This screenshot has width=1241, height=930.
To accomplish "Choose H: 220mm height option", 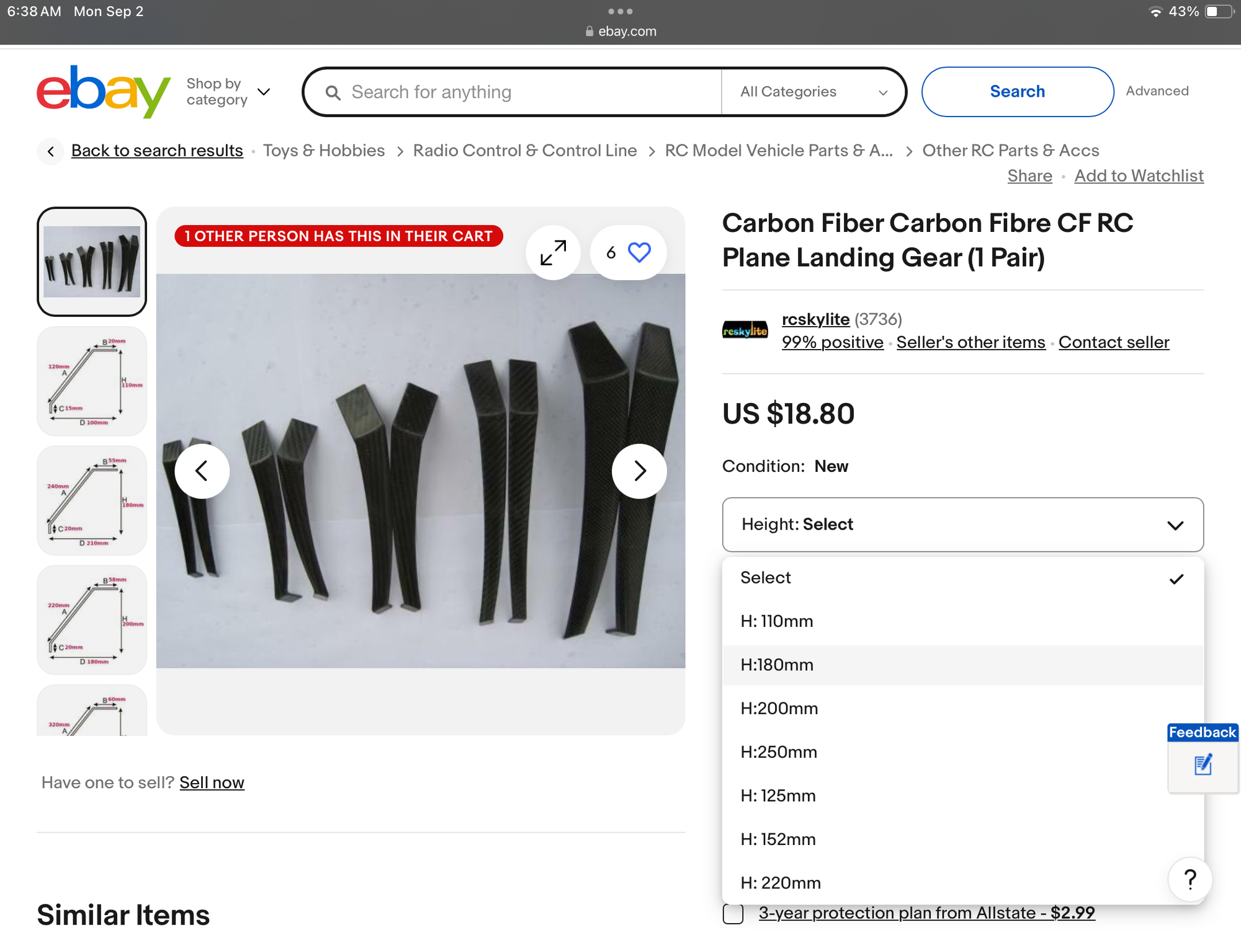I will (x=781, y=883).
